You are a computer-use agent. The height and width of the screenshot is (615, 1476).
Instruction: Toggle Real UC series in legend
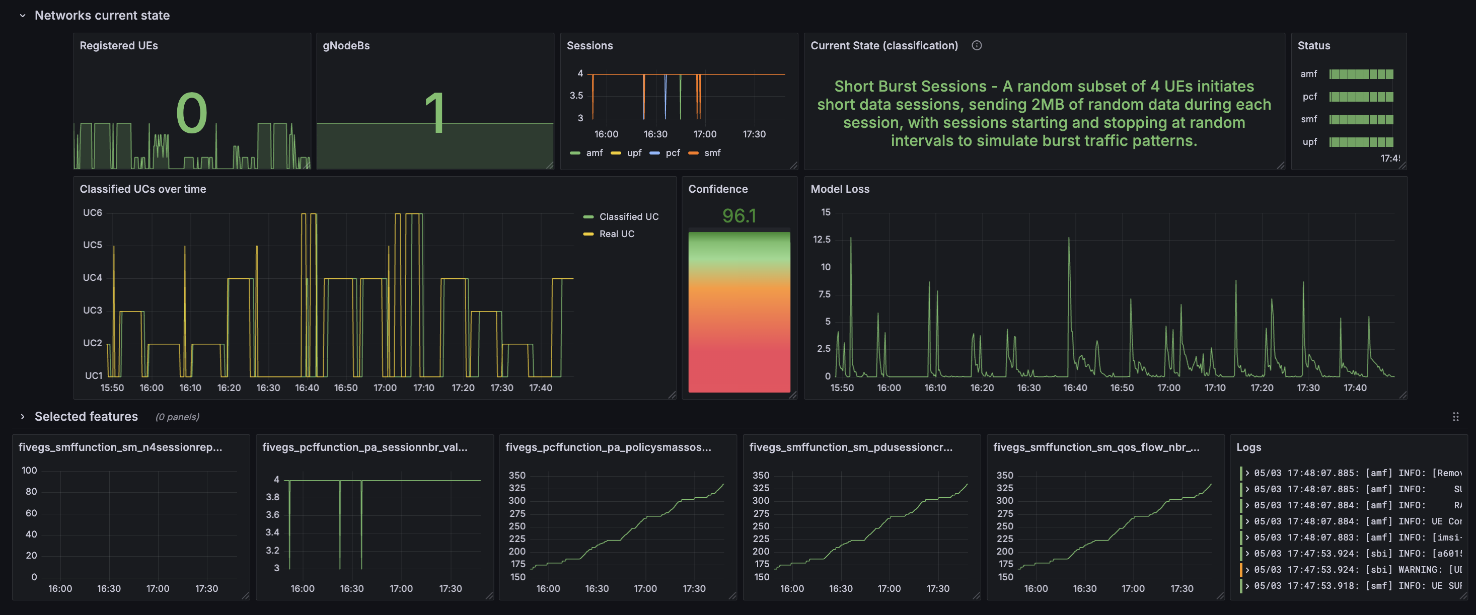pos(617,234)
